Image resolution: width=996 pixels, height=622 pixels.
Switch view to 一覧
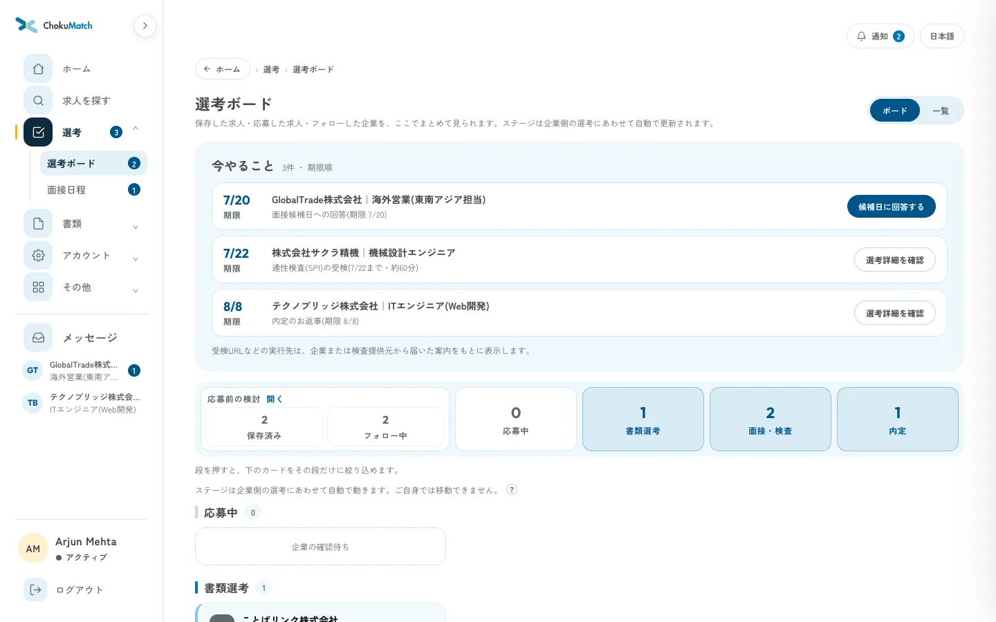pos(941,111)
